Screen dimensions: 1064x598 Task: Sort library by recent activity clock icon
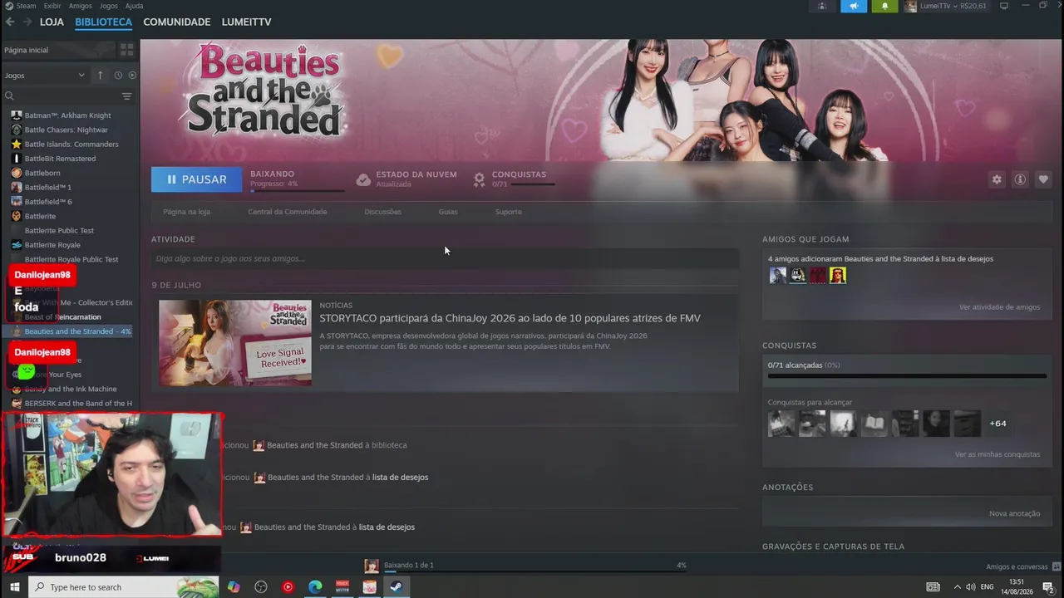(118, 76)
